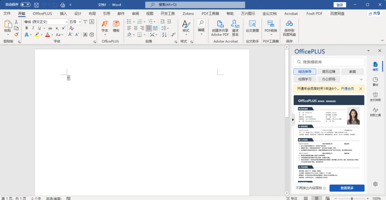Click the strikethrough abc icon
Screen dimensions: 386x200
tap(50, 28)
